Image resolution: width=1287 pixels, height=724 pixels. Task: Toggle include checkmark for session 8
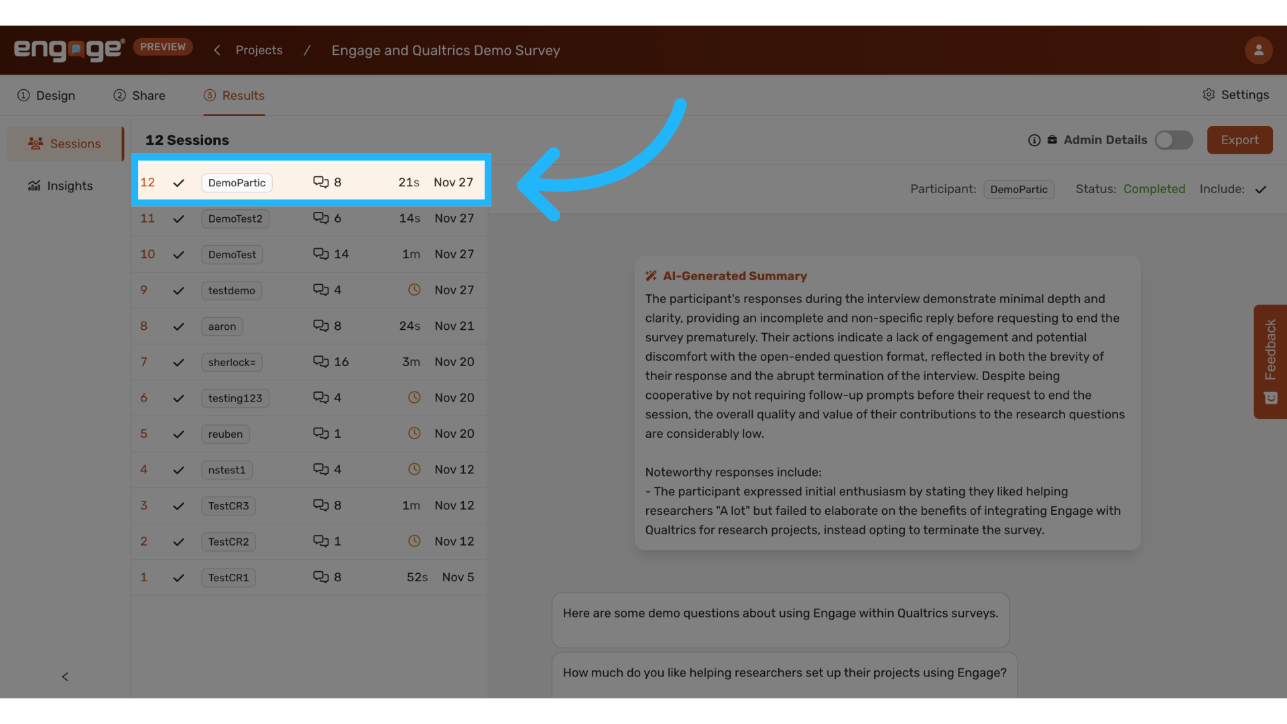tap(178, 326)
